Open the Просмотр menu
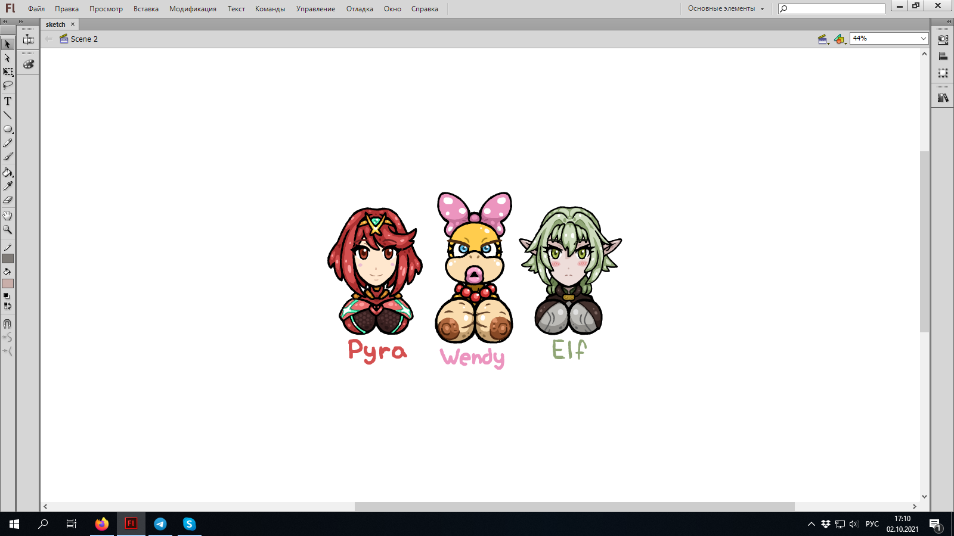This screenshot has width=954, height=536. (x=106, y=9)
